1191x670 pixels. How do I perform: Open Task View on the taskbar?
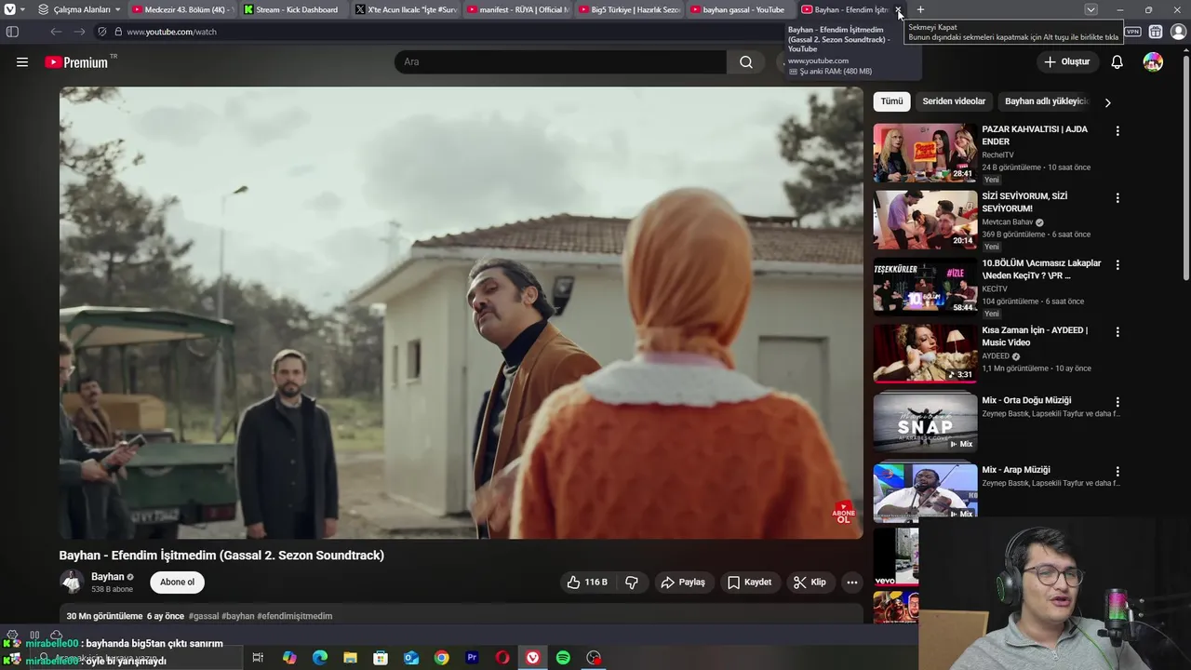tap(258, 658)
